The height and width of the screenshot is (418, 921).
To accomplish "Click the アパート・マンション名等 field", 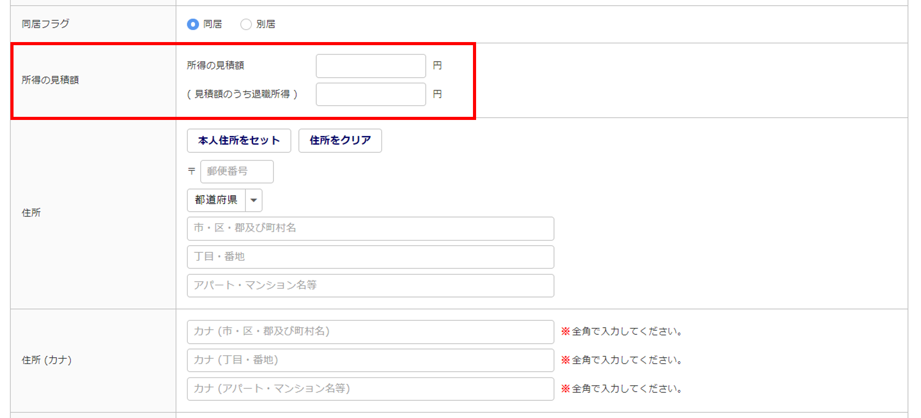I will click(x=370, y=286).
